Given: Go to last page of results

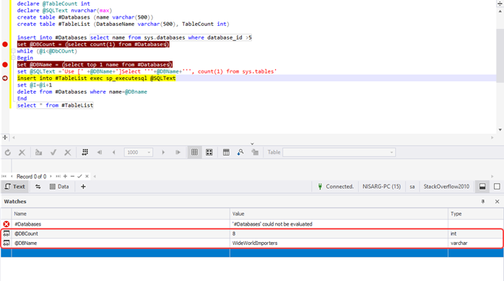Looking at the screenshot, I should [178, 152].
